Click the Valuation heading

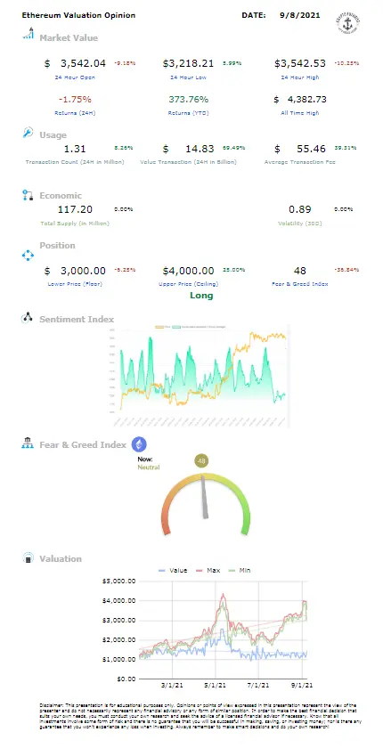tap(61, 558)
